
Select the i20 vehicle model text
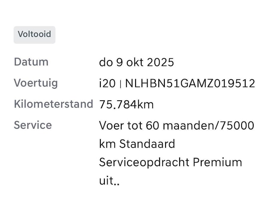click(107, 84)
